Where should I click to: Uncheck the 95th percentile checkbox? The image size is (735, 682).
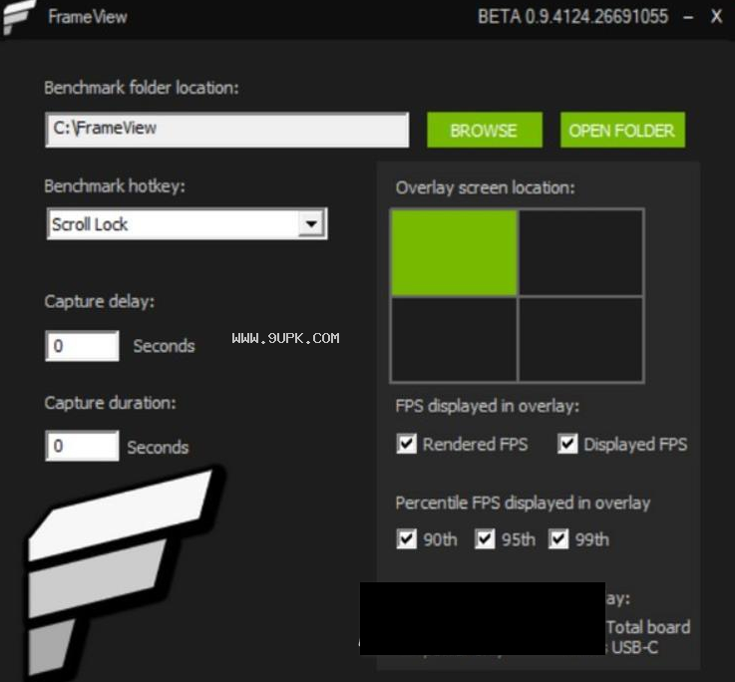485,539
